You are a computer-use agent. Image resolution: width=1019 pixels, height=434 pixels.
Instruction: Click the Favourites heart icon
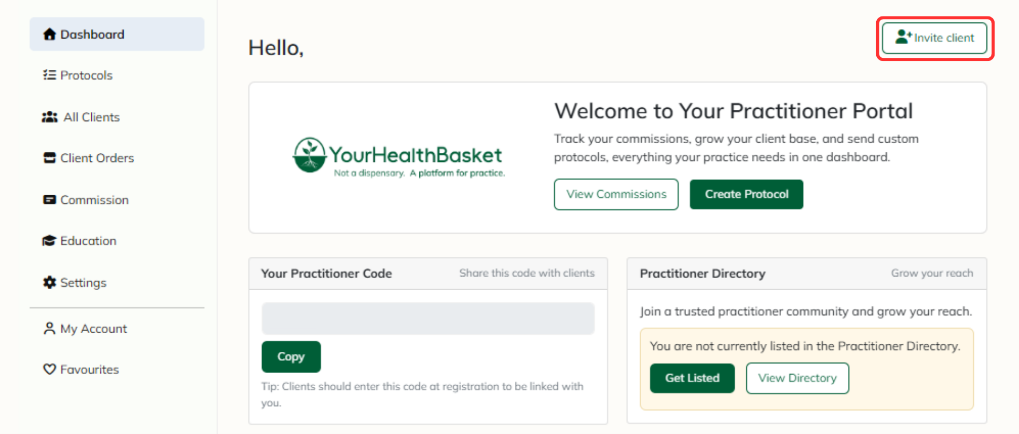pos(49,369)
